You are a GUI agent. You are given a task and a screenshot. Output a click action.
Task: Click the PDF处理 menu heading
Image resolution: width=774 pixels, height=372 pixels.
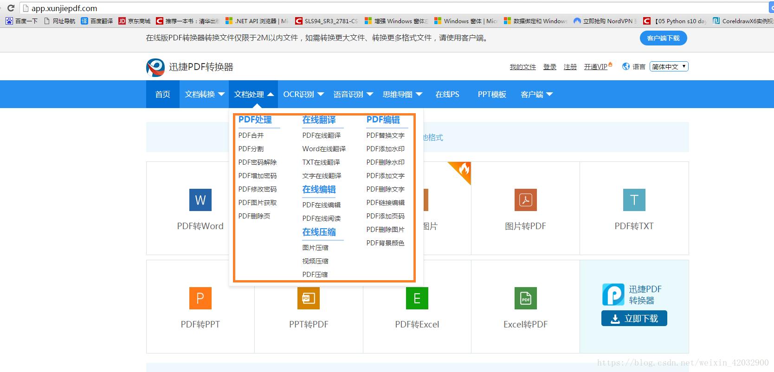coord(255,120)
